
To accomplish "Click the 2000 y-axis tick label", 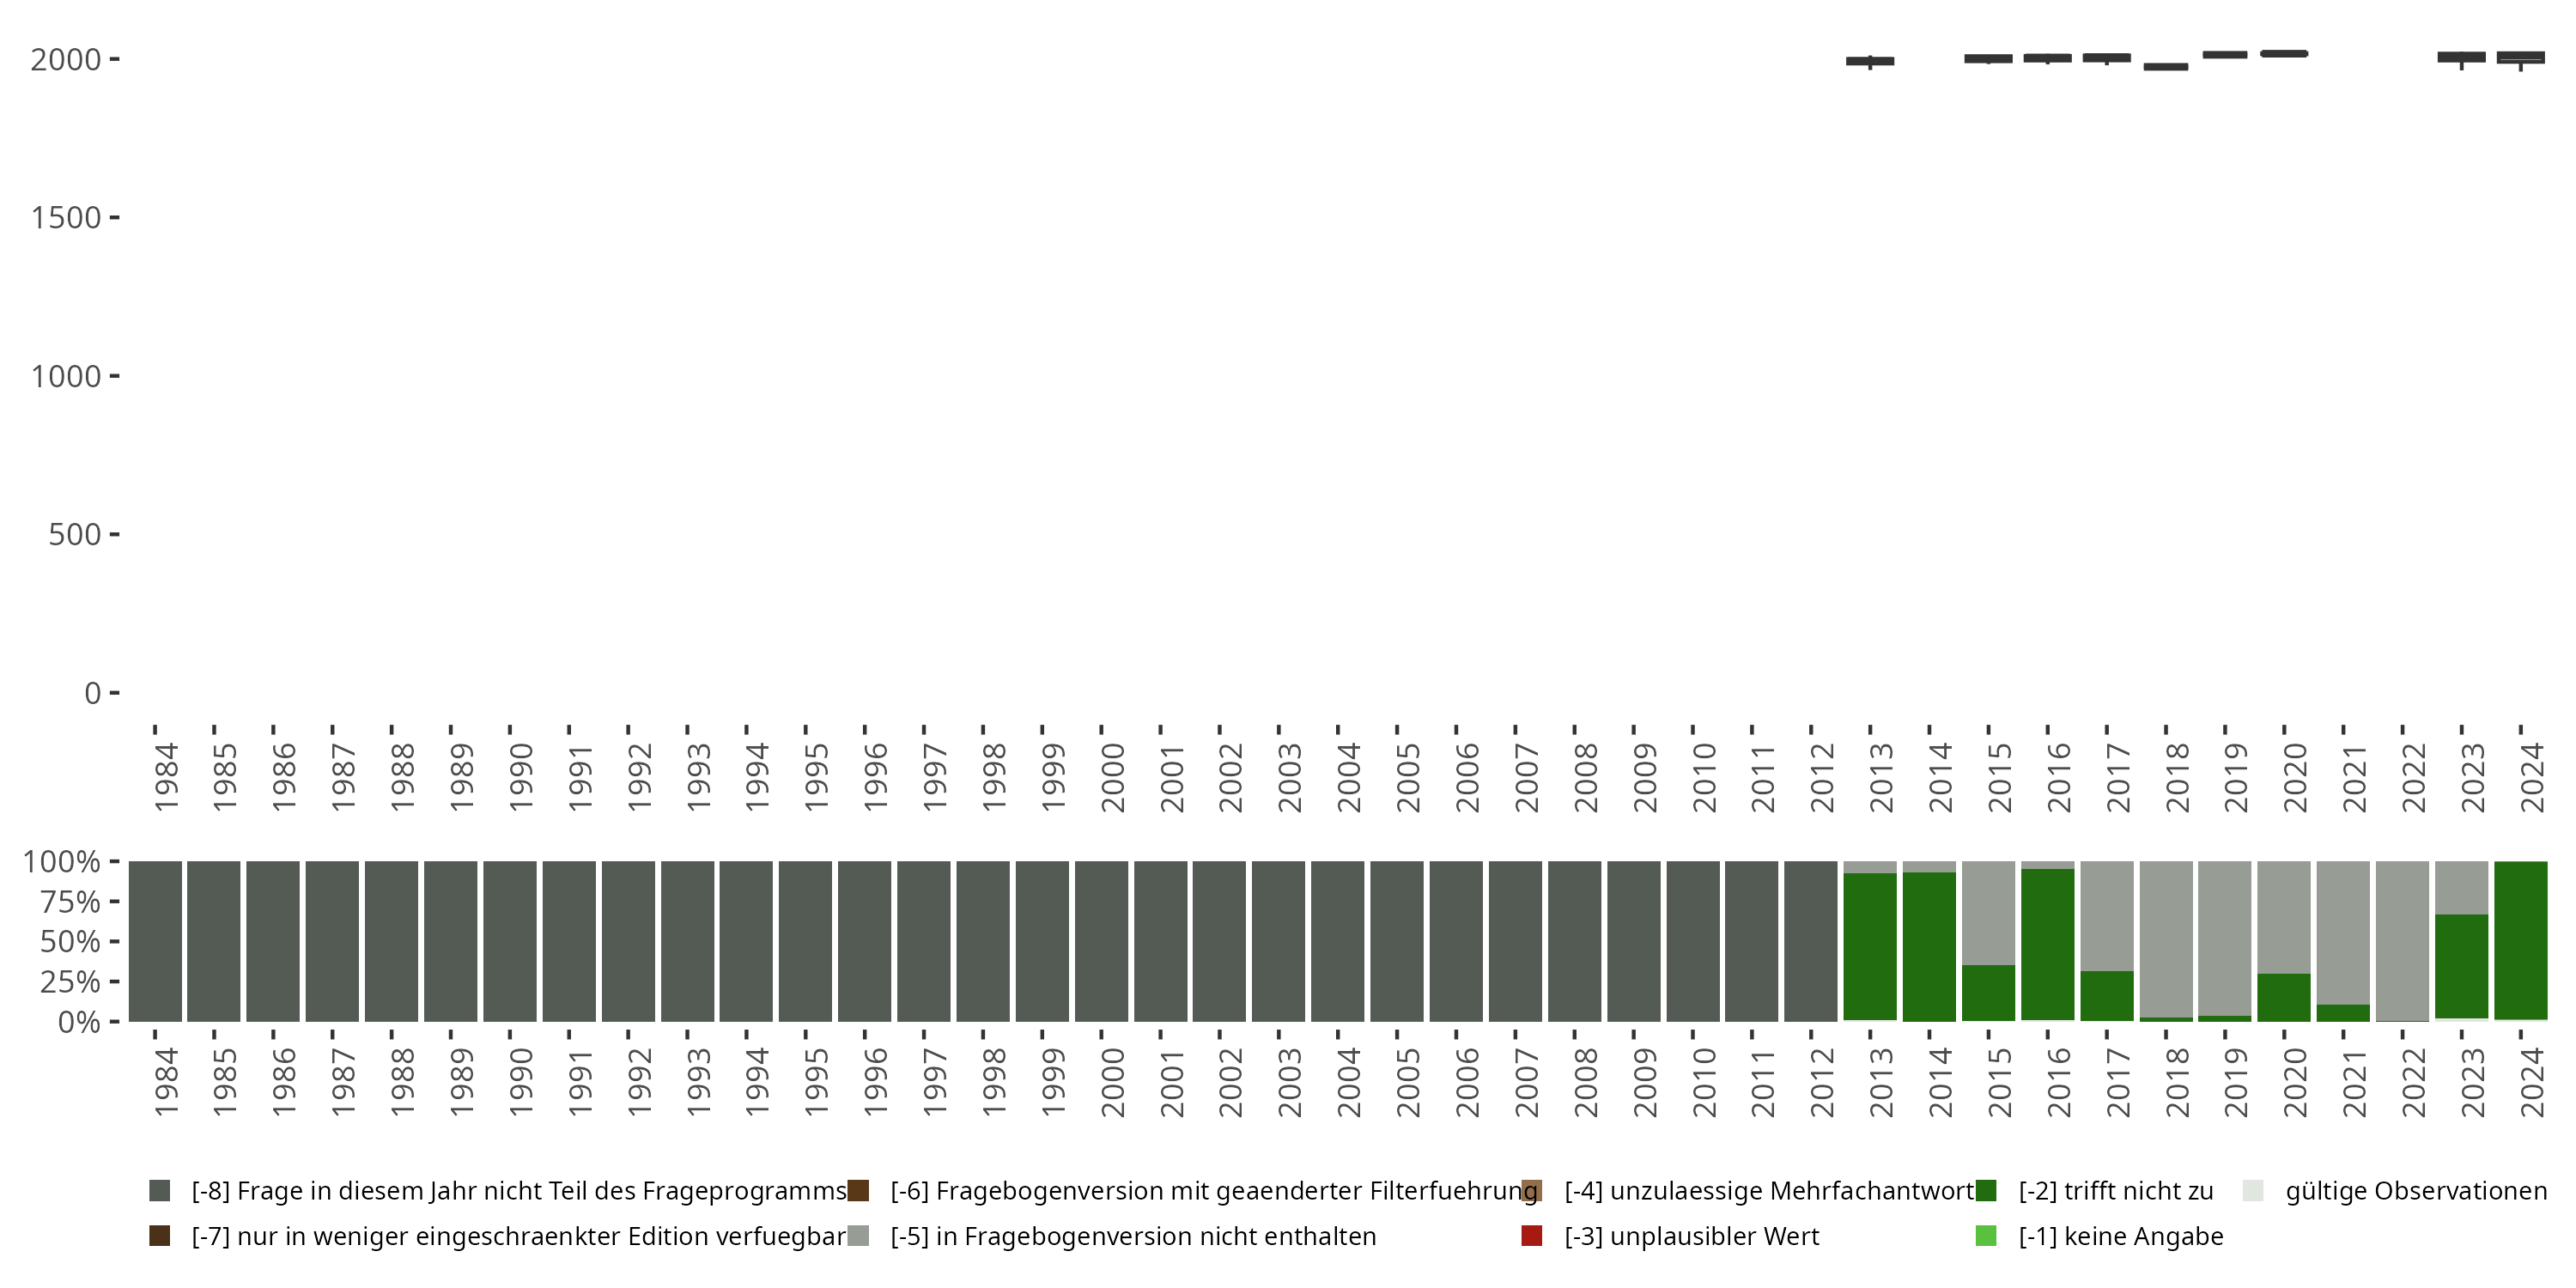I will point(65,60).
